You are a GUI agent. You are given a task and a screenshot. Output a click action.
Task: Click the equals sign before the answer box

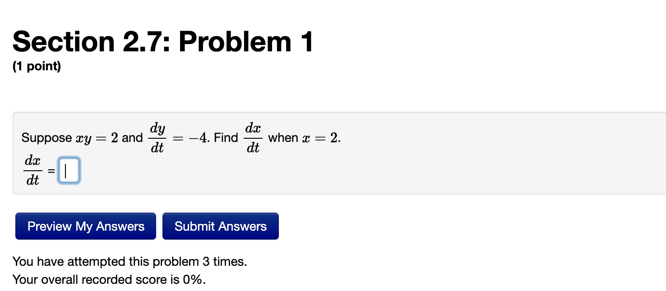coord(50,171)
